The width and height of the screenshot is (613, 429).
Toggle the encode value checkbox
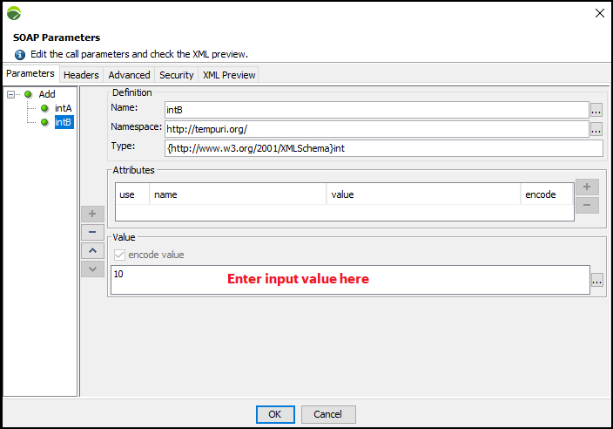(119, 255)
